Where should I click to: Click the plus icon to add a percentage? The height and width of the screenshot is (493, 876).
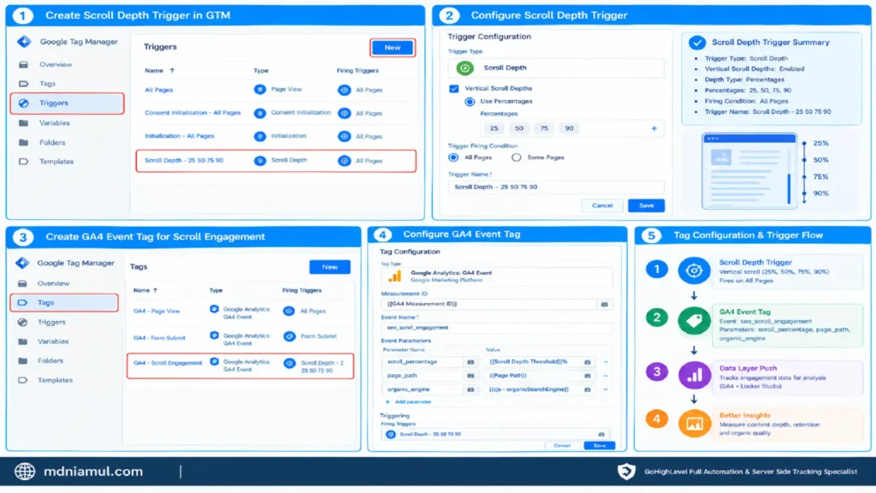click(654, 128)
